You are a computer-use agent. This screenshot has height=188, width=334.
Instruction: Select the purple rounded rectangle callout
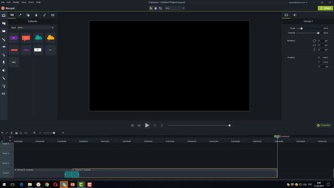click(x=14, y=38)
